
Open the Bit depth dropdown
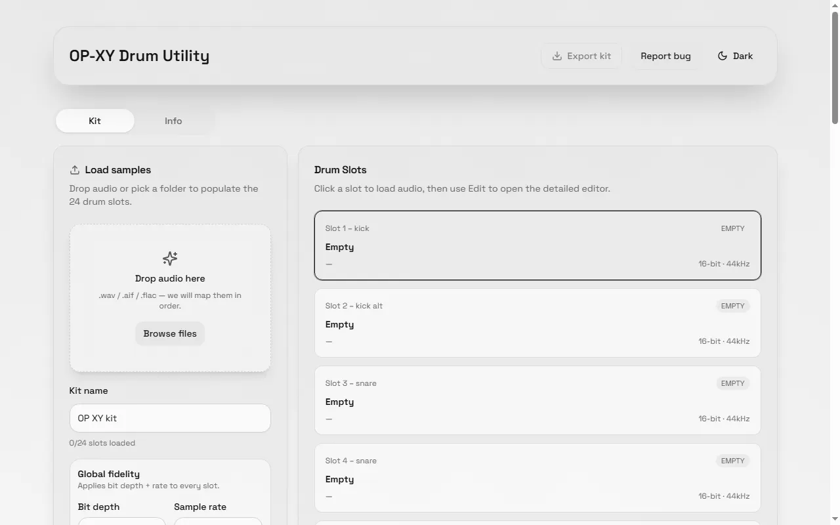[x=122, y=521]
